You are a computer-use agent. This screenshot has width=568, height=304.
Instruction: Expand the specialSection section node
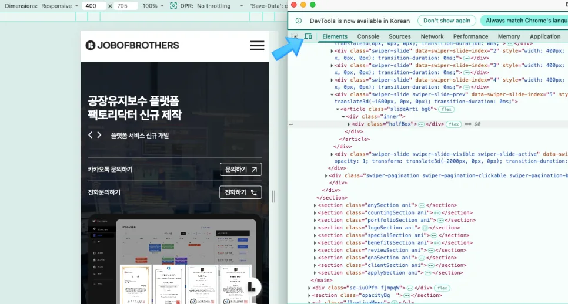point(315,235)
